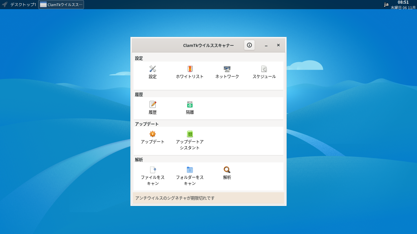Close the ClamTk window

[278, 45]
